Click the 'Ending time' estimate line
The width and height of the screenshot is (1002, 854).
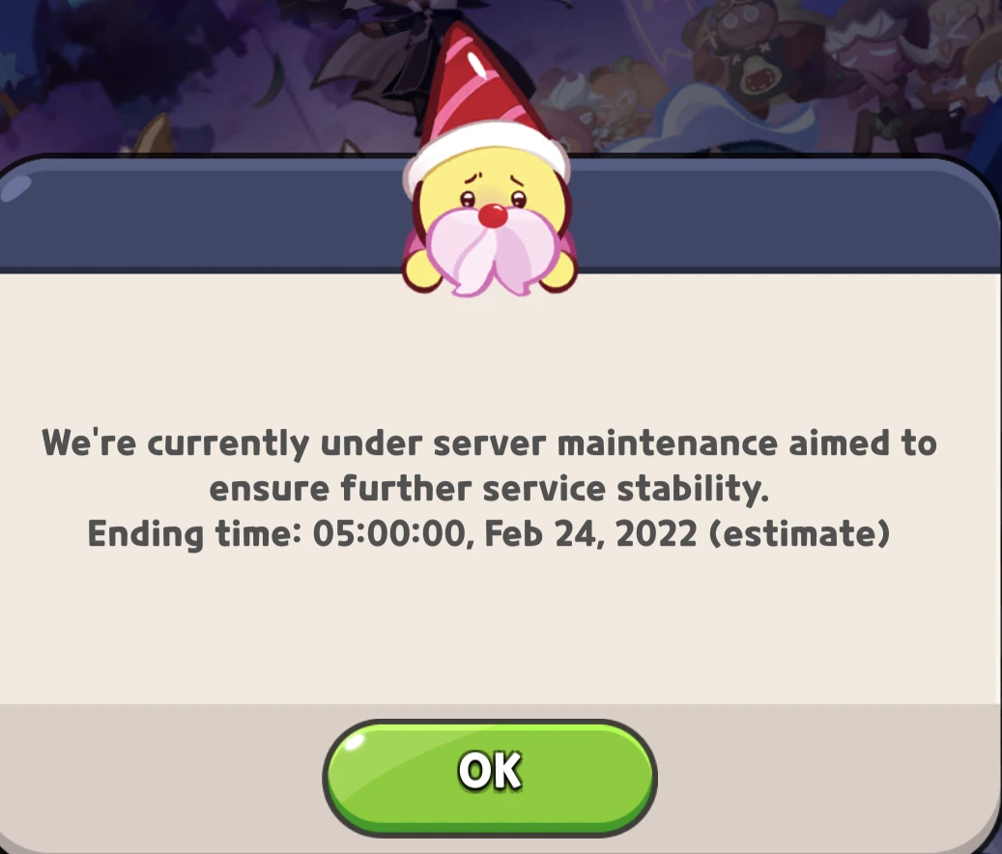click(489, 533)
